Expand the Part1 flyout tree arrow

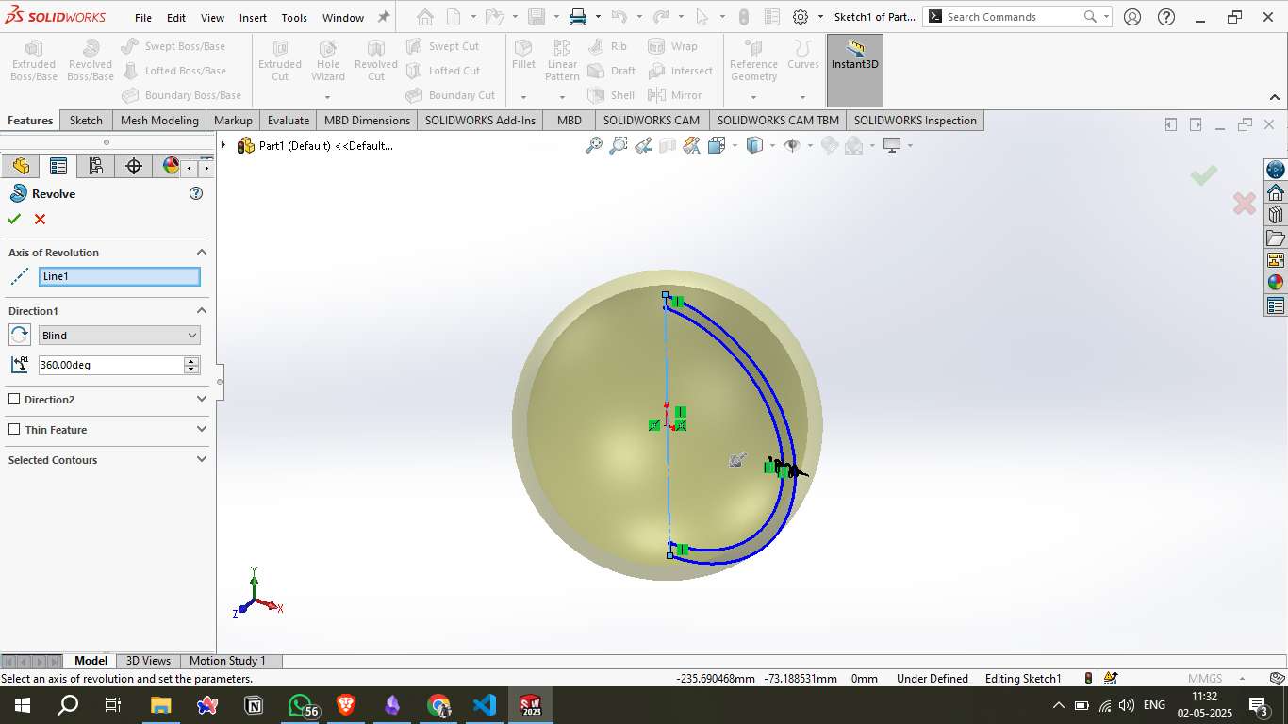pos(223,145)
